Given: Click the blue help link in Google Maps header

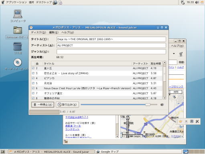Looking at the screenshot, I should point(181,67).
